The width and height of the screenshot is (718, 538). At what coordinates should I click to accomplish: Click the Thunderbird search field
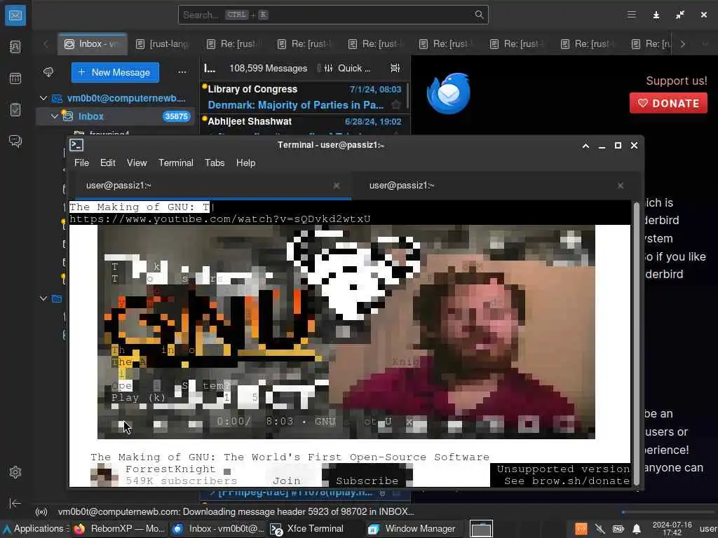point(333,15)
